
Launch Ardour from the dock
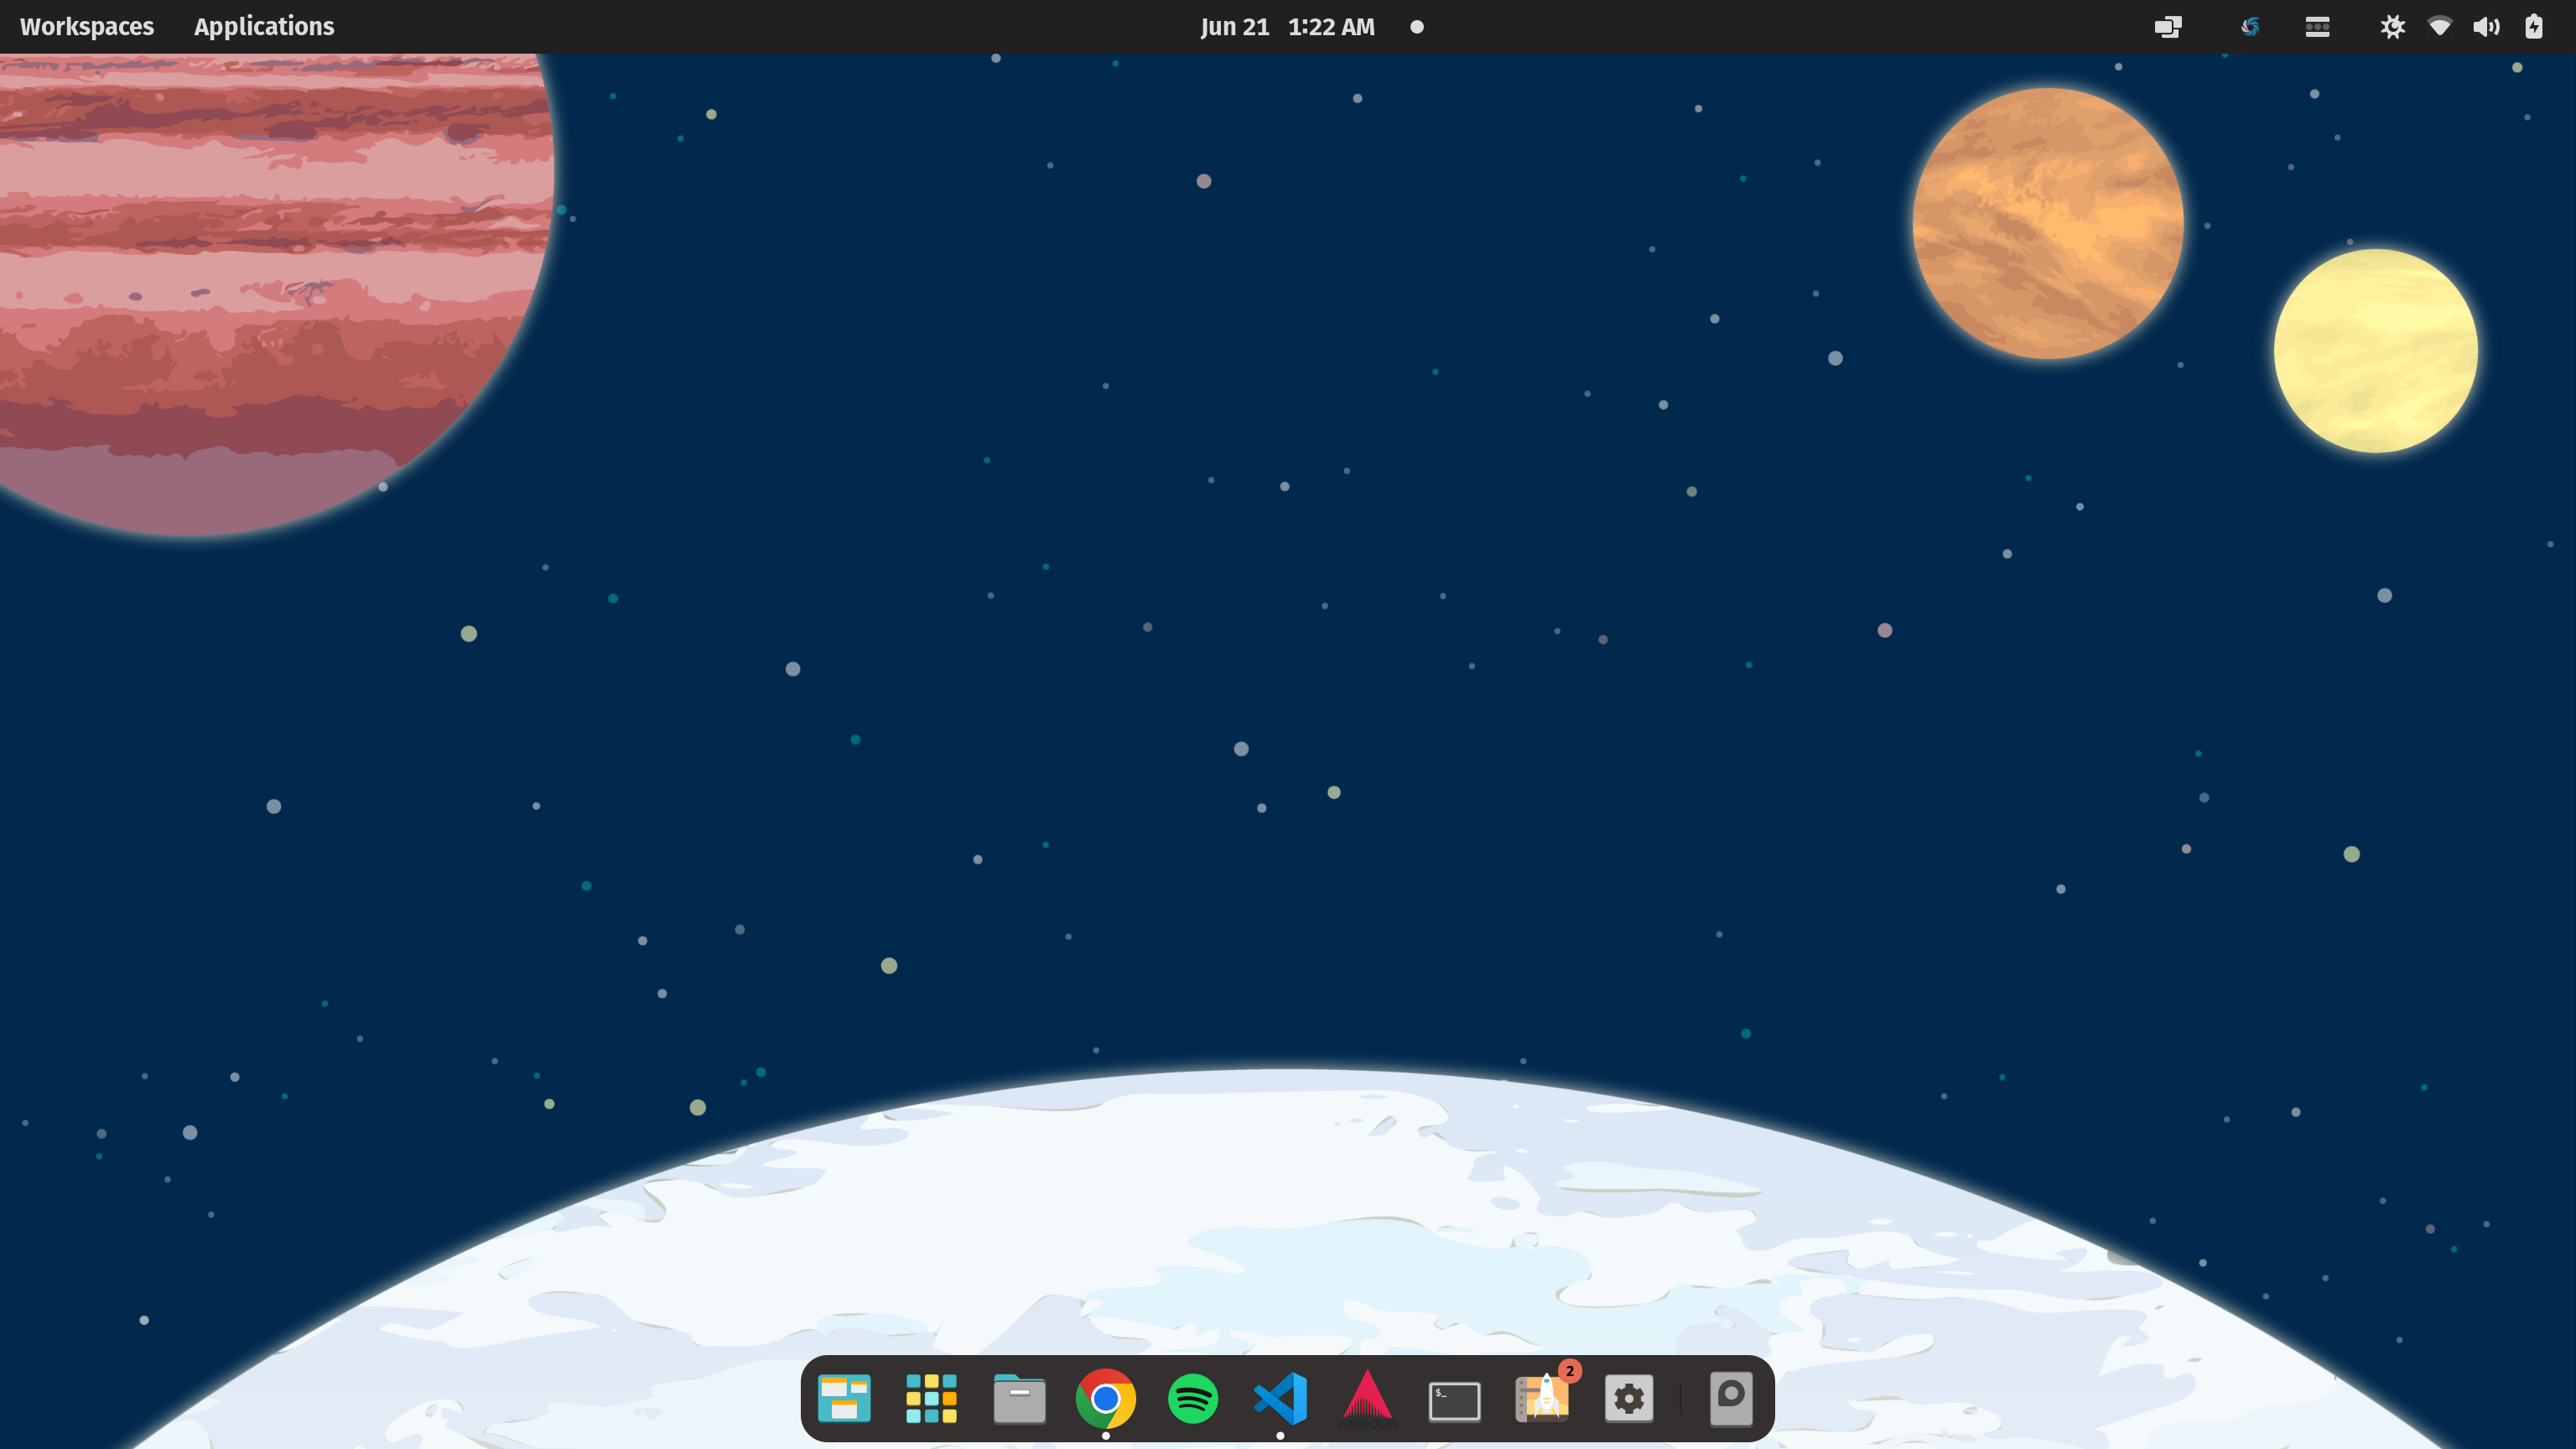[x=1366, y=1398]
